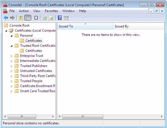Viewport: 167px width, 128px height.
Task: Expand Third-Party Root Certification node
Action: click(12, 76)
